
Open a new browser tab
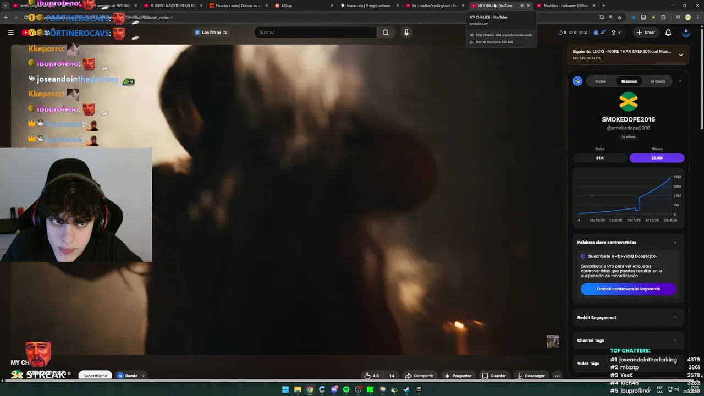click(603, 5)
